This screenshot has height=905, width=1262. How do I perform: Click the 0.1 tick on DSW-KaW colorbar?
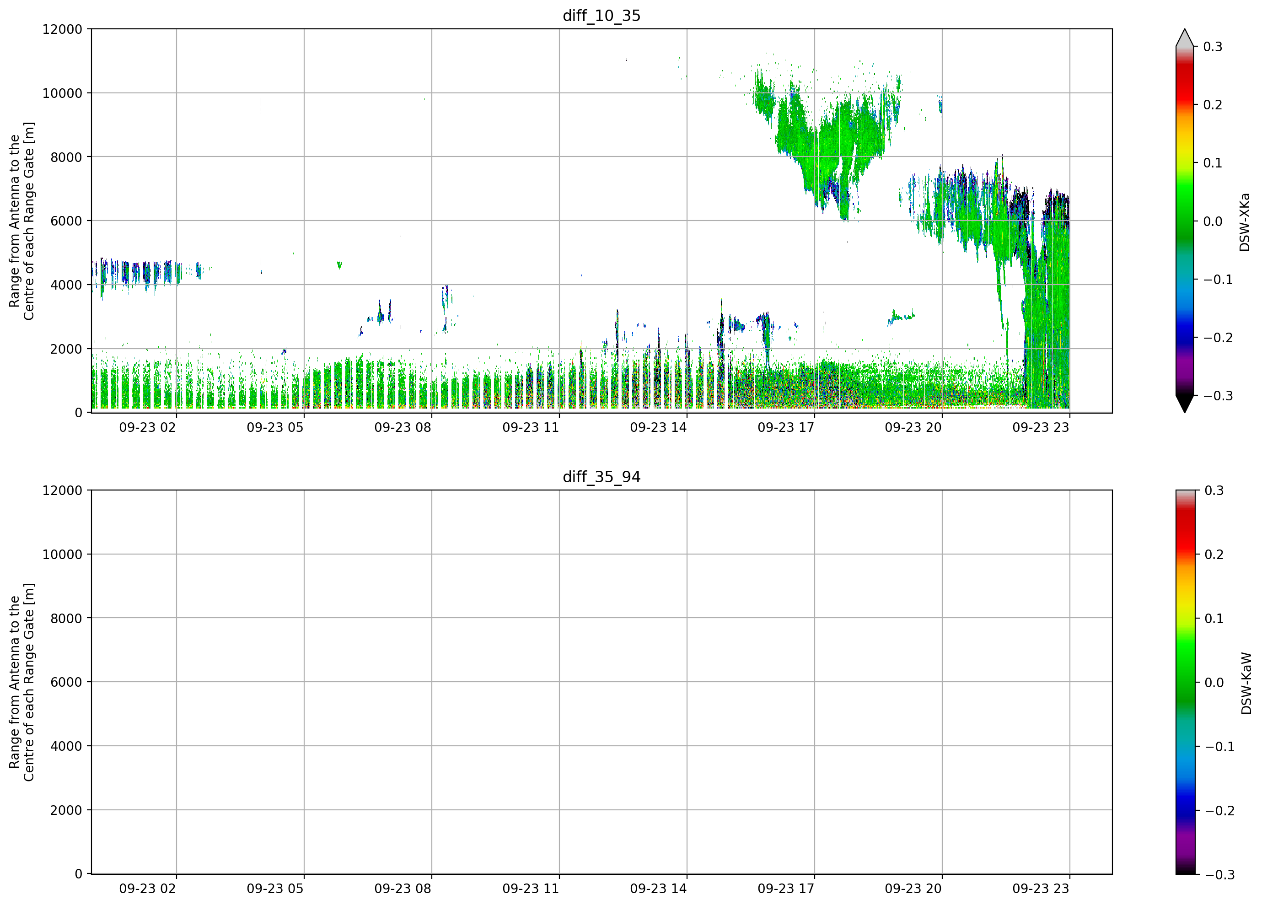coord(1214,619)
